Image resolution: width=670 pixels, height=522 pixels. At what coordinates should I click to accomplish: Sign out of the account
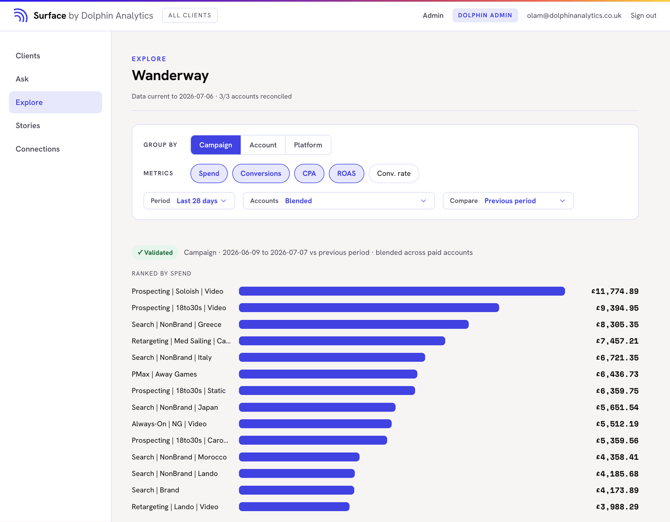click(643, 15)
